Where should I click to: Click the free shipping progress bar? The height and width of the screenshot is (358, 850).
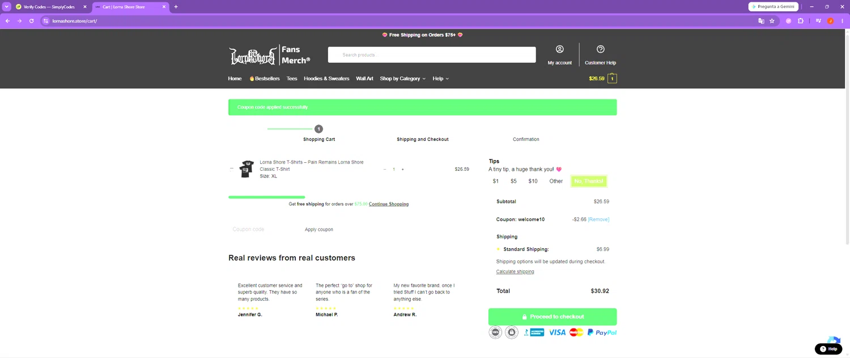(267, 197)
